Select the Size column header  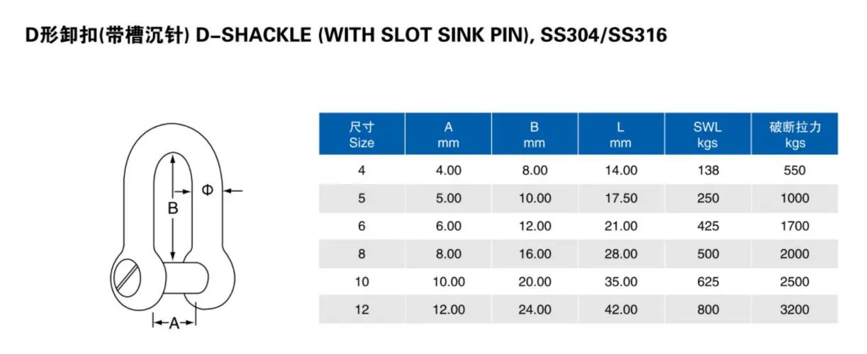[x=362, y=135]
